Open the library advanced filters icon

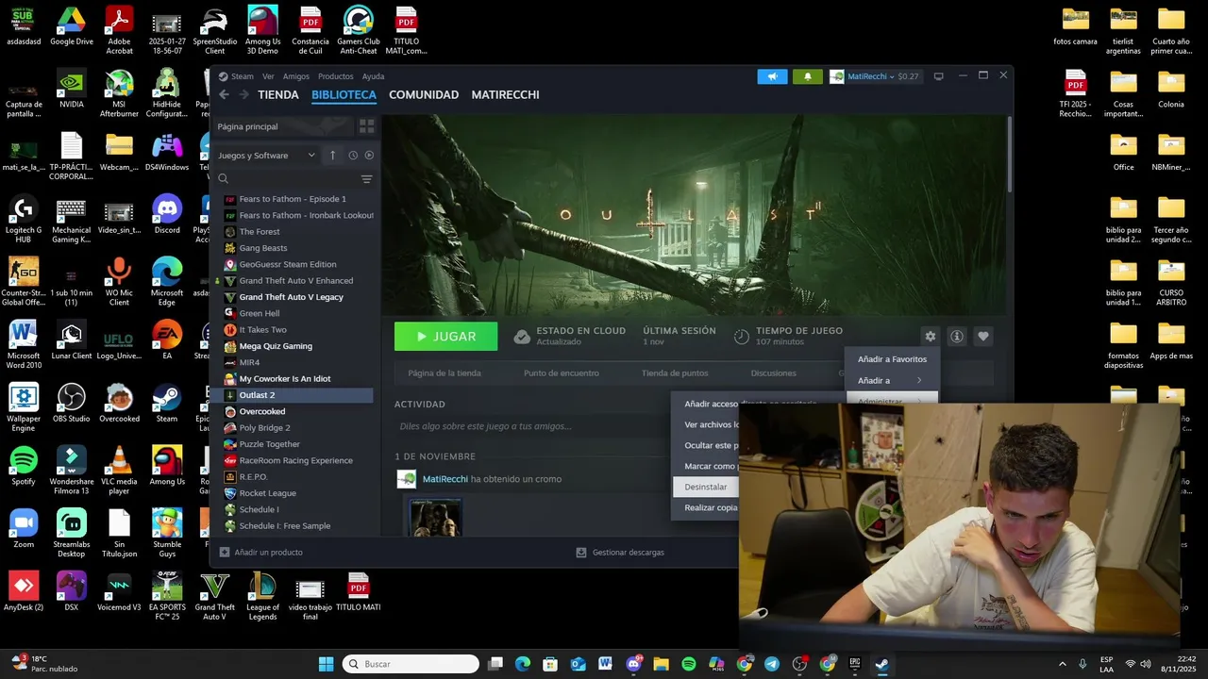pyautogui.click(x=367, y=178)
